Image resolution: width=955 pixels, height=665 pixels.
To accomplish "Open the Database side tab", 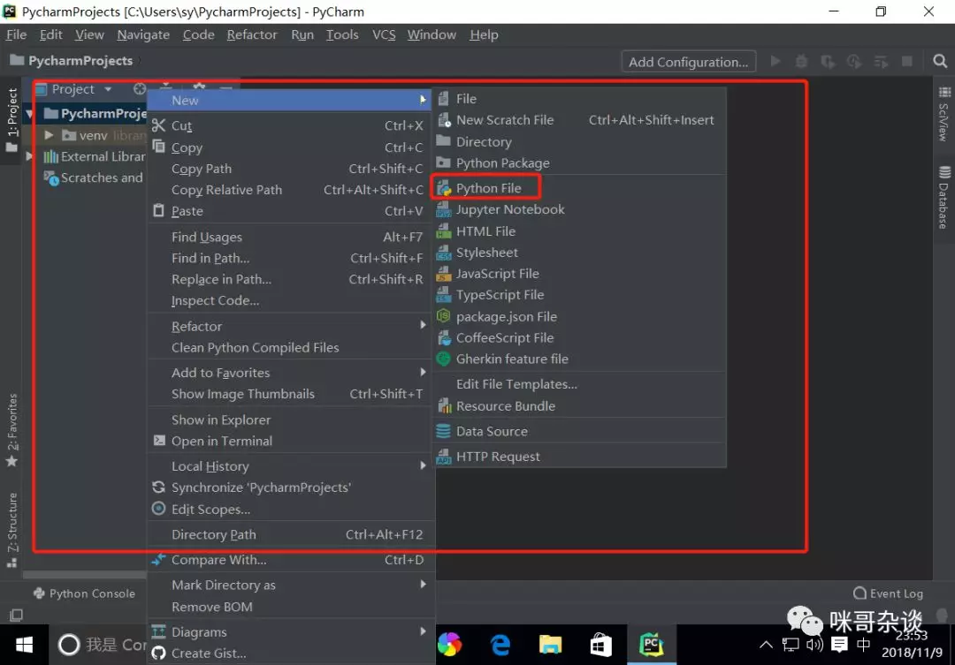I will [944, 197].
